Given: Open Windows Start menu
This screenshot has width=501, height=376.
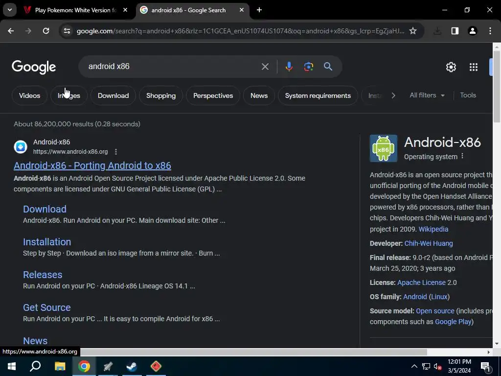Looking at the screenshot, I should [x=12, y=366].
